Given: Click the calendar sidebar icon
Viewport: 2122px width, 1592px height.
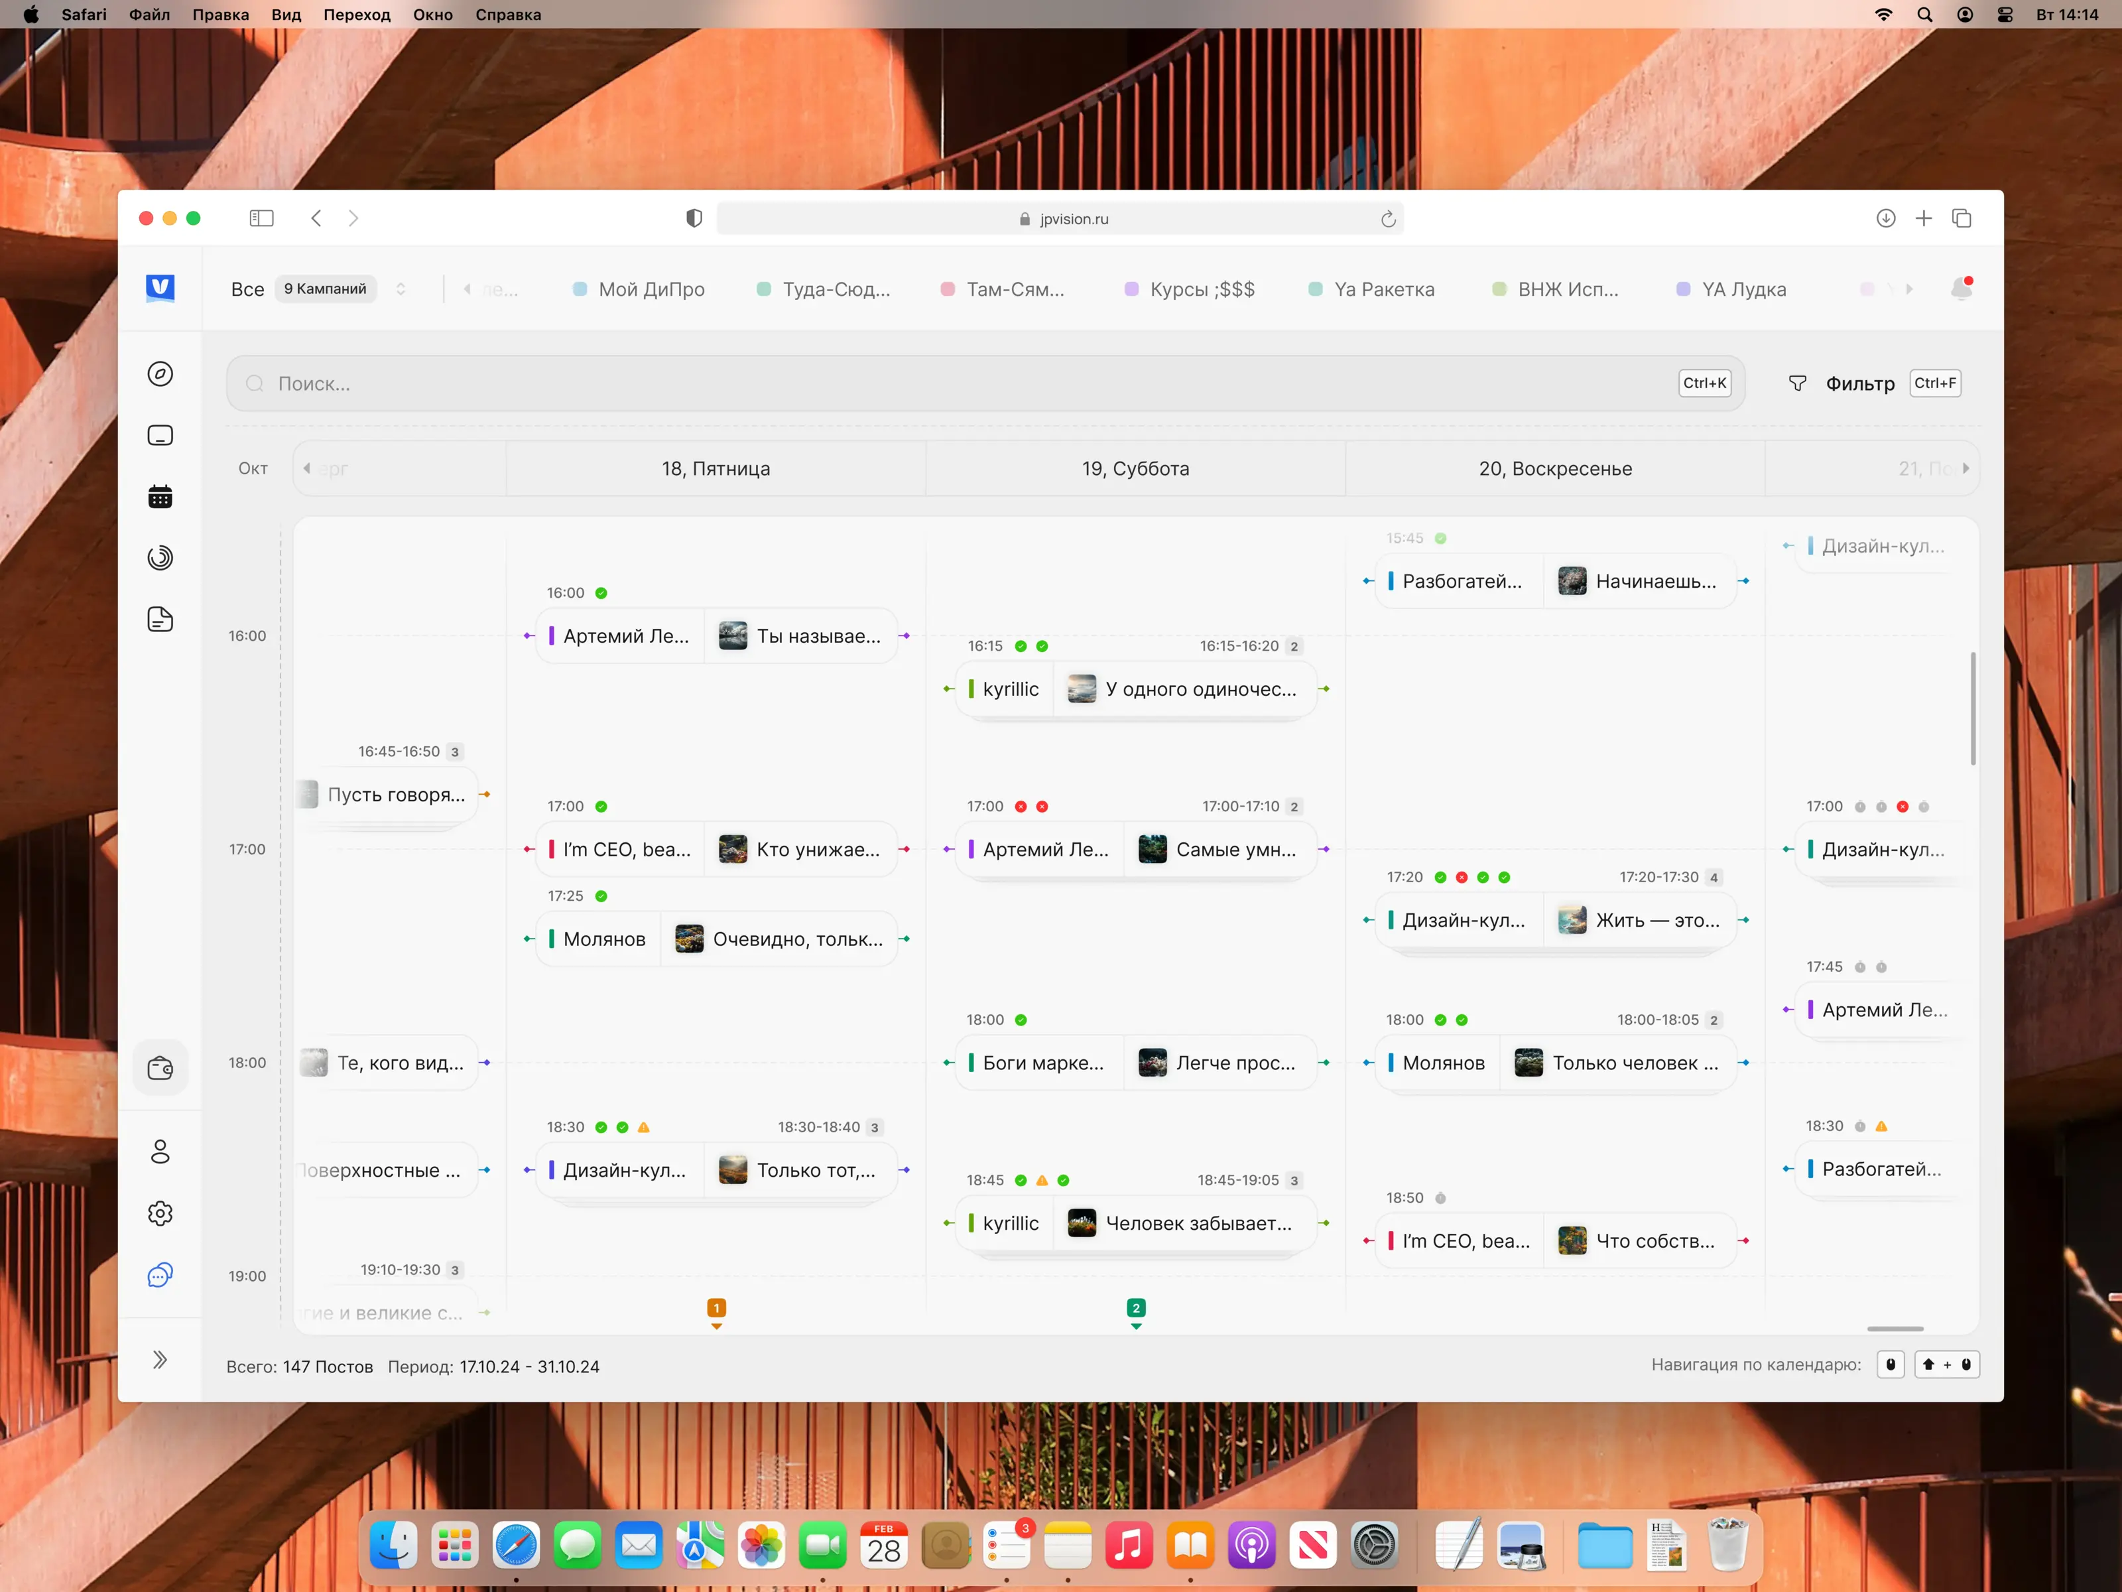Looking at the screenshot, I should click(x=160, y=496).
